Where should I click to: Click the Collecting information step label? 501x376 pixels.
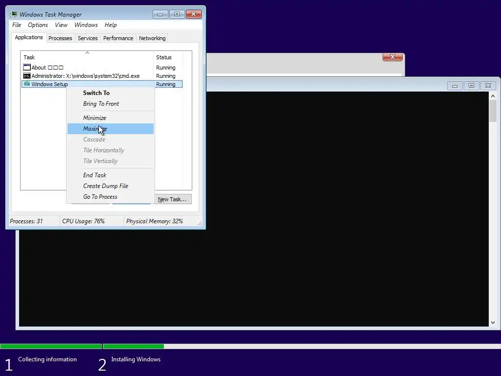[x=47, y=359]
